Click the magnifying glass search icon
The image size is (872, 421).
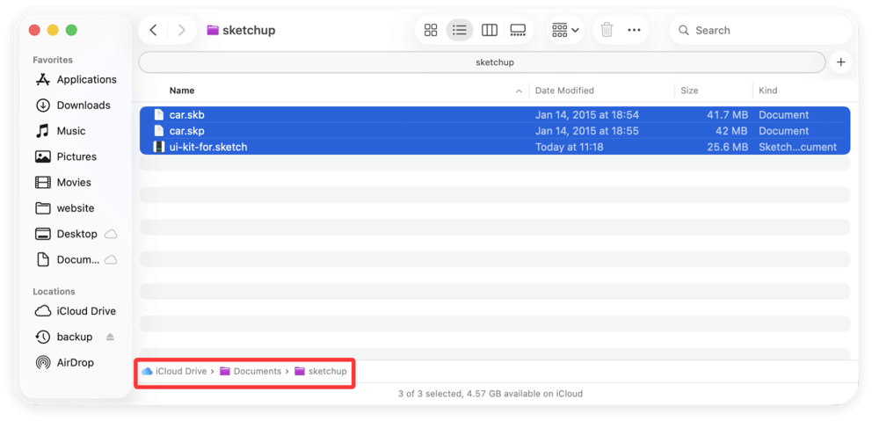[x=684, y=30]
